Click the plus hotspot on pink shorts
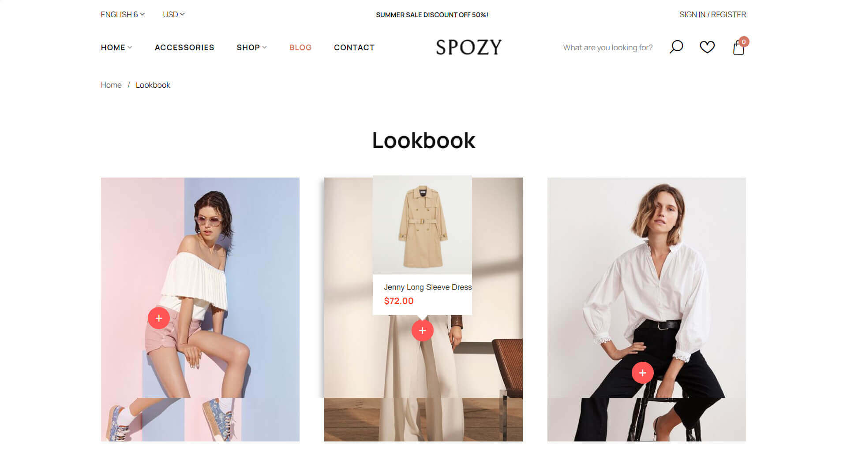The image size is (847, 456). point(159,318)
